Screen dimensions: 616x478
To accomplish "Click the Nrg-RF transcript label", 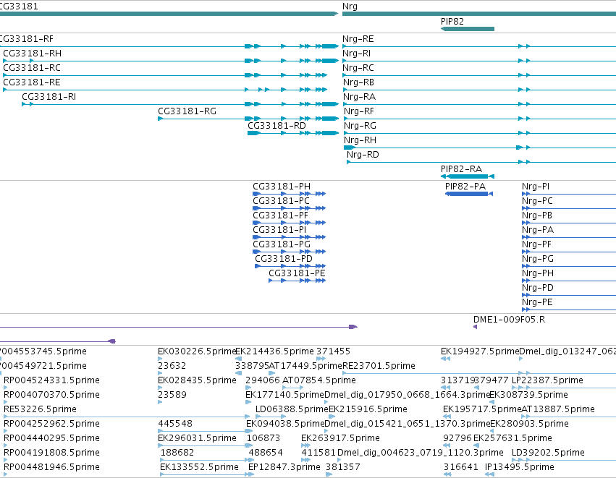I will point(359,111).
